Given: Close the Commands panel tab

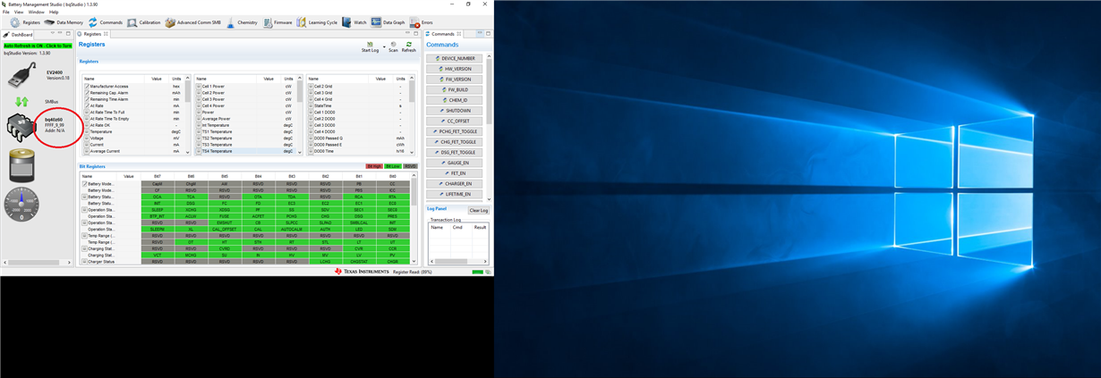Looking at the screenshot, I should click(459, 34).
